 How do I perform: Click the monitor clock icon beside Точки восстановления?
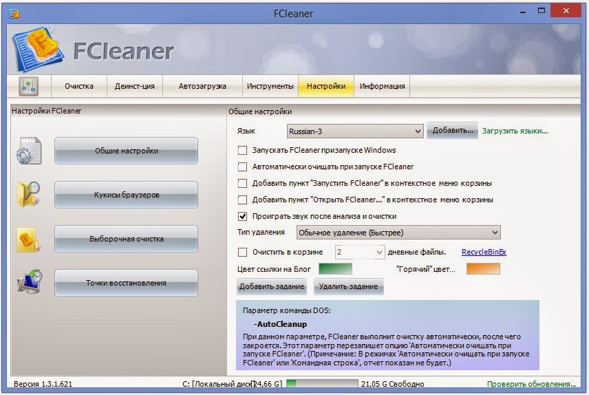30,281
